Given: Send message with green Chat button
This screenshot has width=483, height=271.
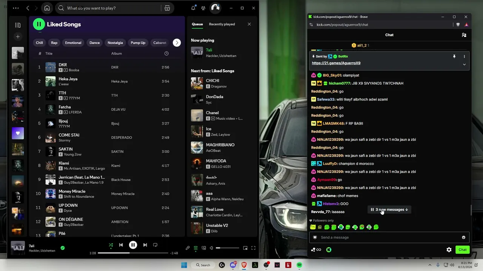Looking at the screenshot, I should pos(463,250).
